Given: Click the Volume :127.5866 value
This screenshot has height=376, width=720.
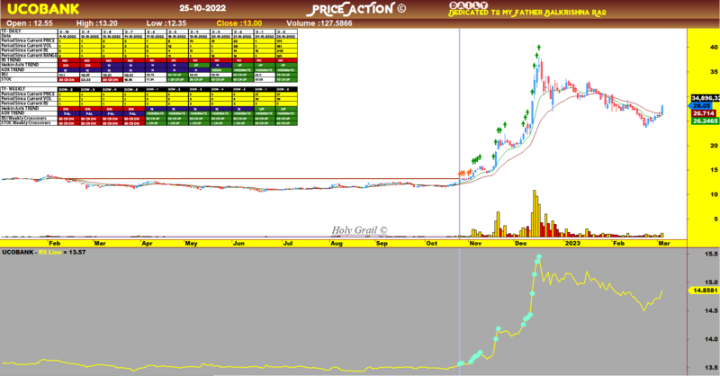Looking at the screenshot, I should point(319,23).
